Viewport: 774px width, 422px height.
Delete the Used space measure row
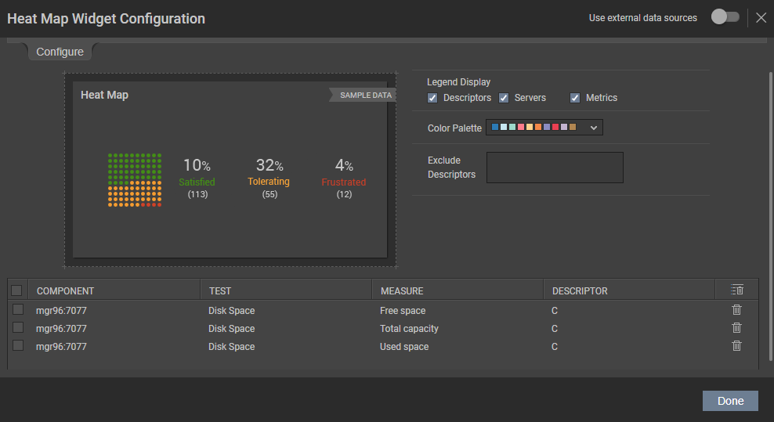(x=736, y=346)
